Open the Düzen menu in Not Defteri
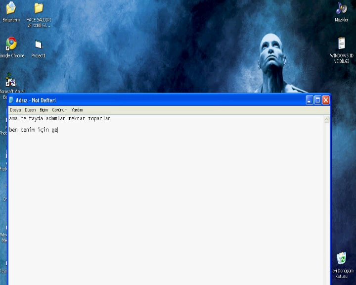Viewport: 356px width, 285px height. [30, 110]
